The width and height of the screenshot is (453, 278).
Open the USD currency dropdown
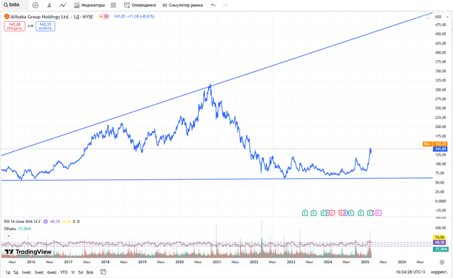(442, 17)
